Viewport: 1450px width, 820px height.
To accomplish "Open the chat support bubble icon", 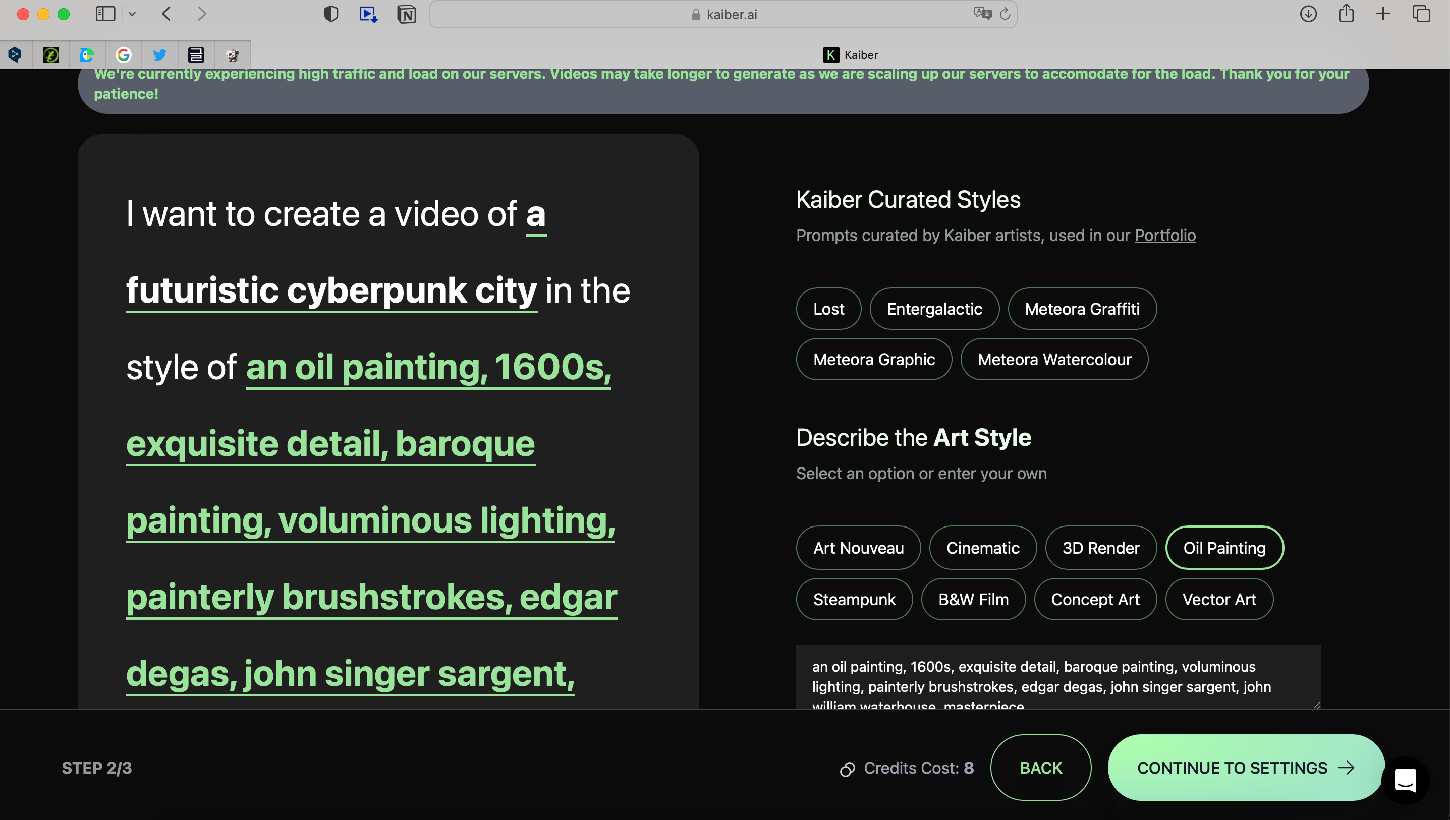I will pos(1405,780).
